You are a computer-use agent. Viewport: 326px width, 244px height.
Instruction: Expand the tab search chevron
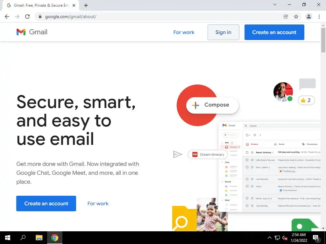(x=275, y=4)
